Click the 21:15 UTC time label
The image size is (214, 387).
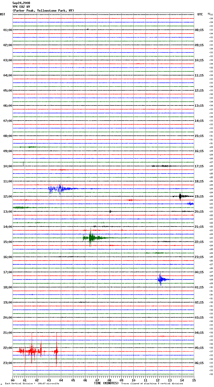(199, 227)
